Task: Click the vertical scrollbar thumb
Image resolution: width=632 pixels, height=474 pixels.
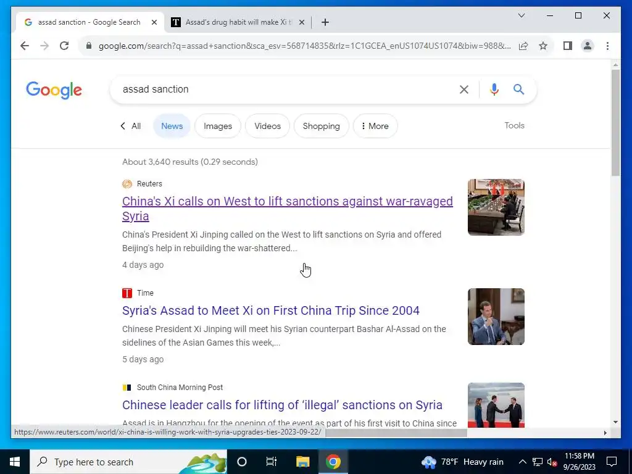Action: [x=615, y=123]
